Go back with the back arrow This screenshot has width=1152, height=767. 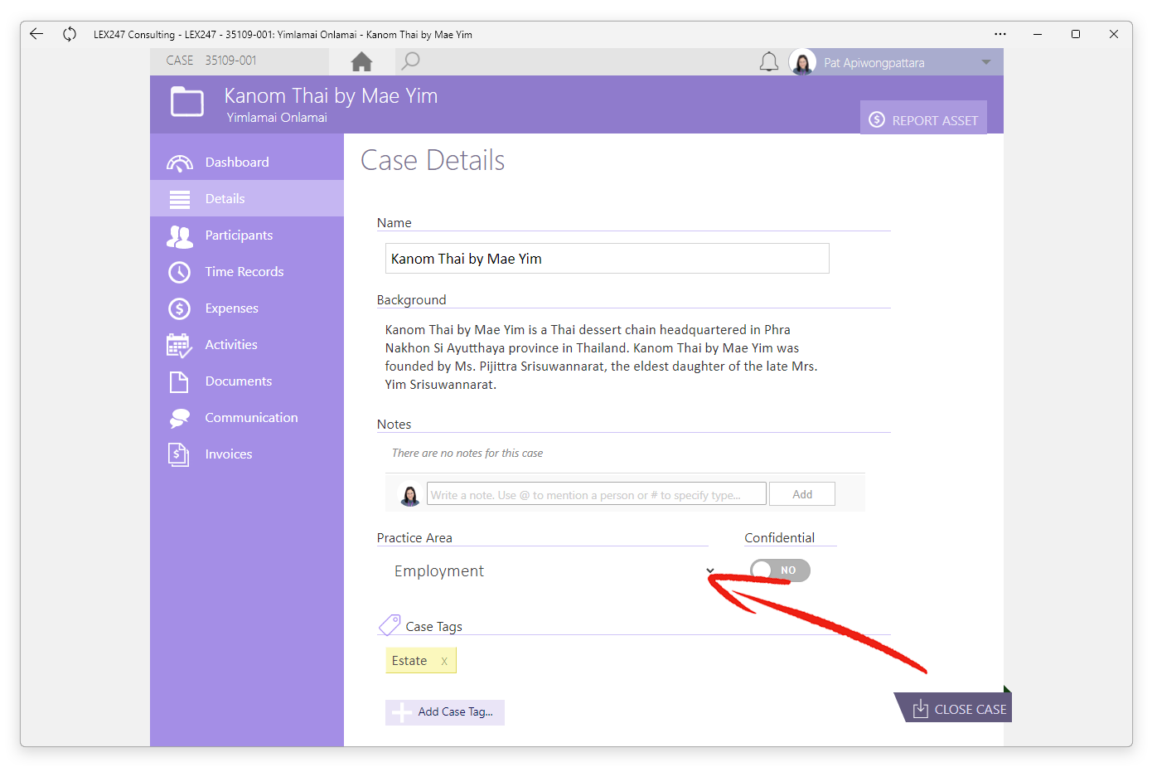pos(36,34)
